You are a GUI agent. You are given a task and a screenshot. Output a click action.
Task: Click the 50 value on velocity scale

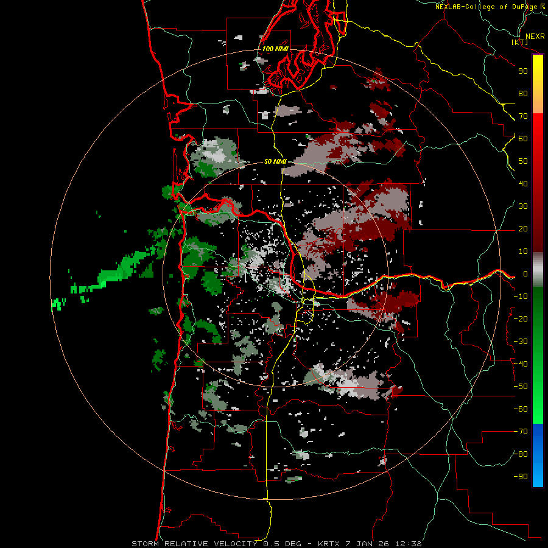coord(523,161)
